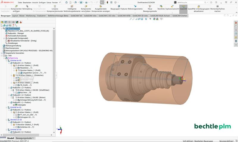Click the tree panel horizontal scrollbar
The height and width of the screenshot is (142, 238).
[x=21, y=135]
